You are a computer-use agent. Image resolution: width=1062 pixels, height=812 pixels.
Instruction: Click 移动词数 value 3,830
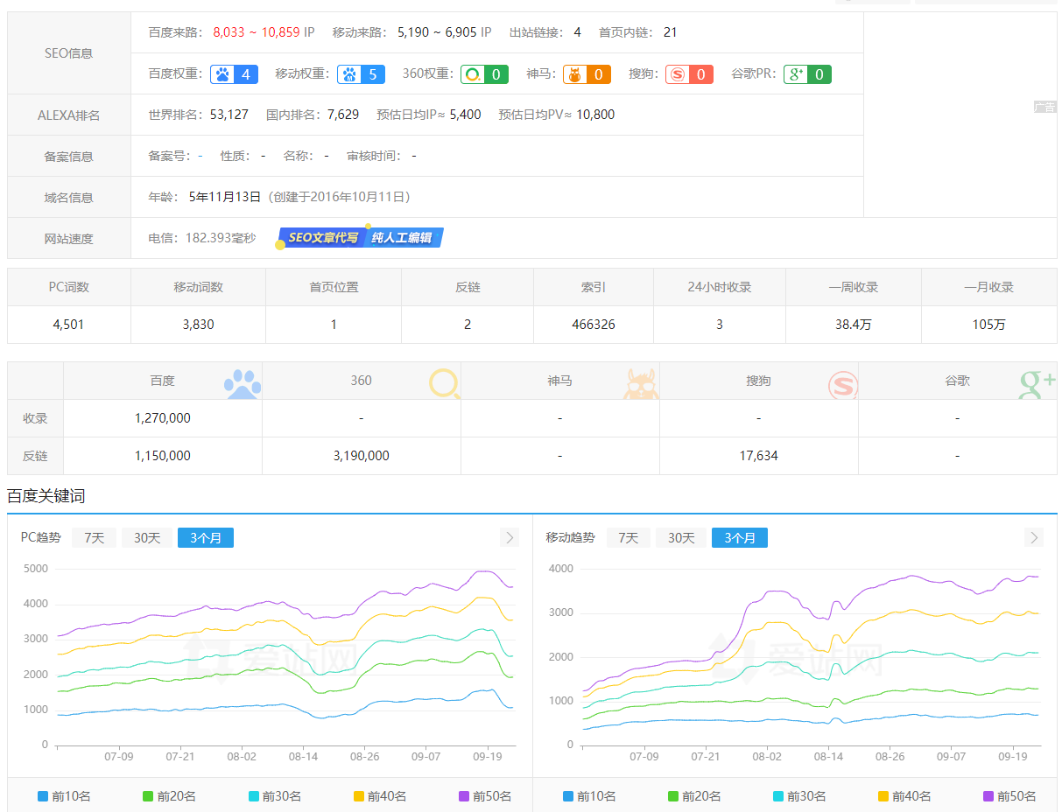[x=198, y=325]
